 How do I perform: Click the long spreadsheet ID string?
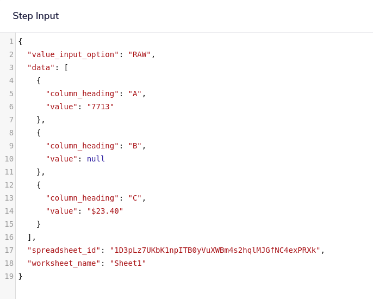215,250
